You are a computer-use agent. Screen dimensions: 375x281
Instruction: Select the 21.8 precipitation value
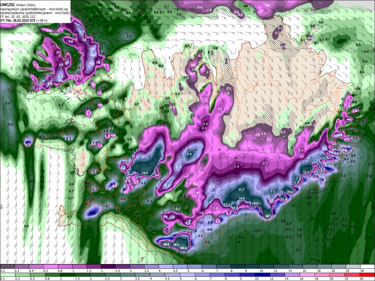184,249
